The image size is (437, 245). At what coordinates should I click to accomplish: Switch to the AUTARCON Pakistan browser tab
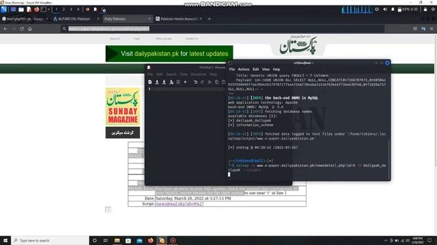74,19
